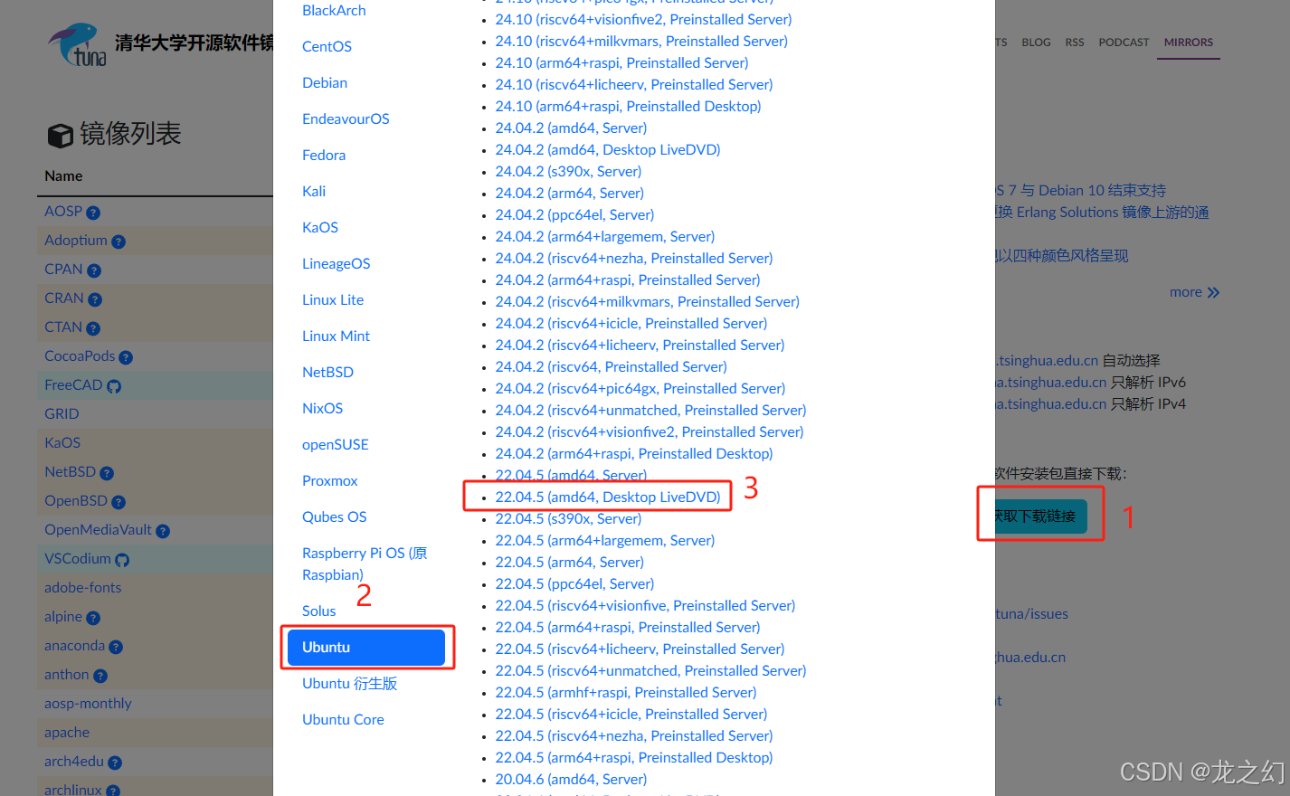Download 22.04.5 (armhf+raspi, Preinstalled Server)
The height and width of the screenshot is (796, 1290).
626,692
